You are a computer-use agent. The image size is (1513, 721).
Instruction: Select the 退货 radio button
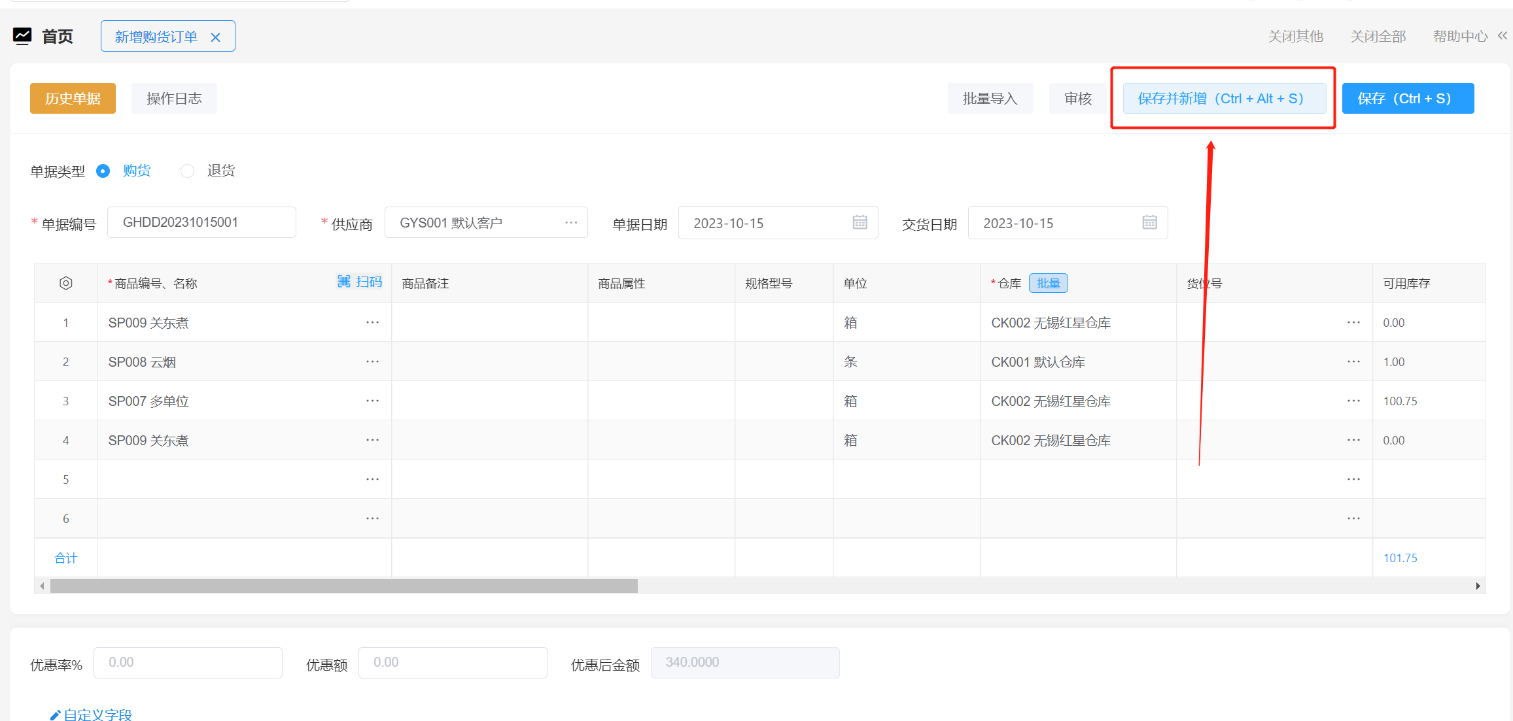(188, 171)
